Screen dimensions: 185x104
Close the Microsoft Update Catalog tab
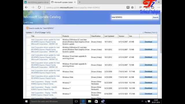[x=75, y=2]
